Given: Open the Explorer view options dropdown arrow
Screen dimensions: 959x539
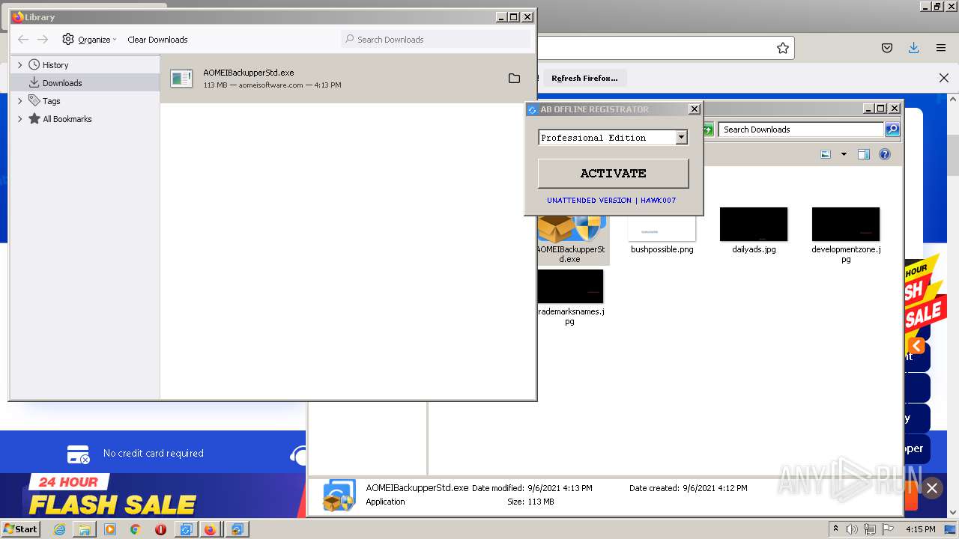Looking at the screenshot, I should [x=844, y=154].
